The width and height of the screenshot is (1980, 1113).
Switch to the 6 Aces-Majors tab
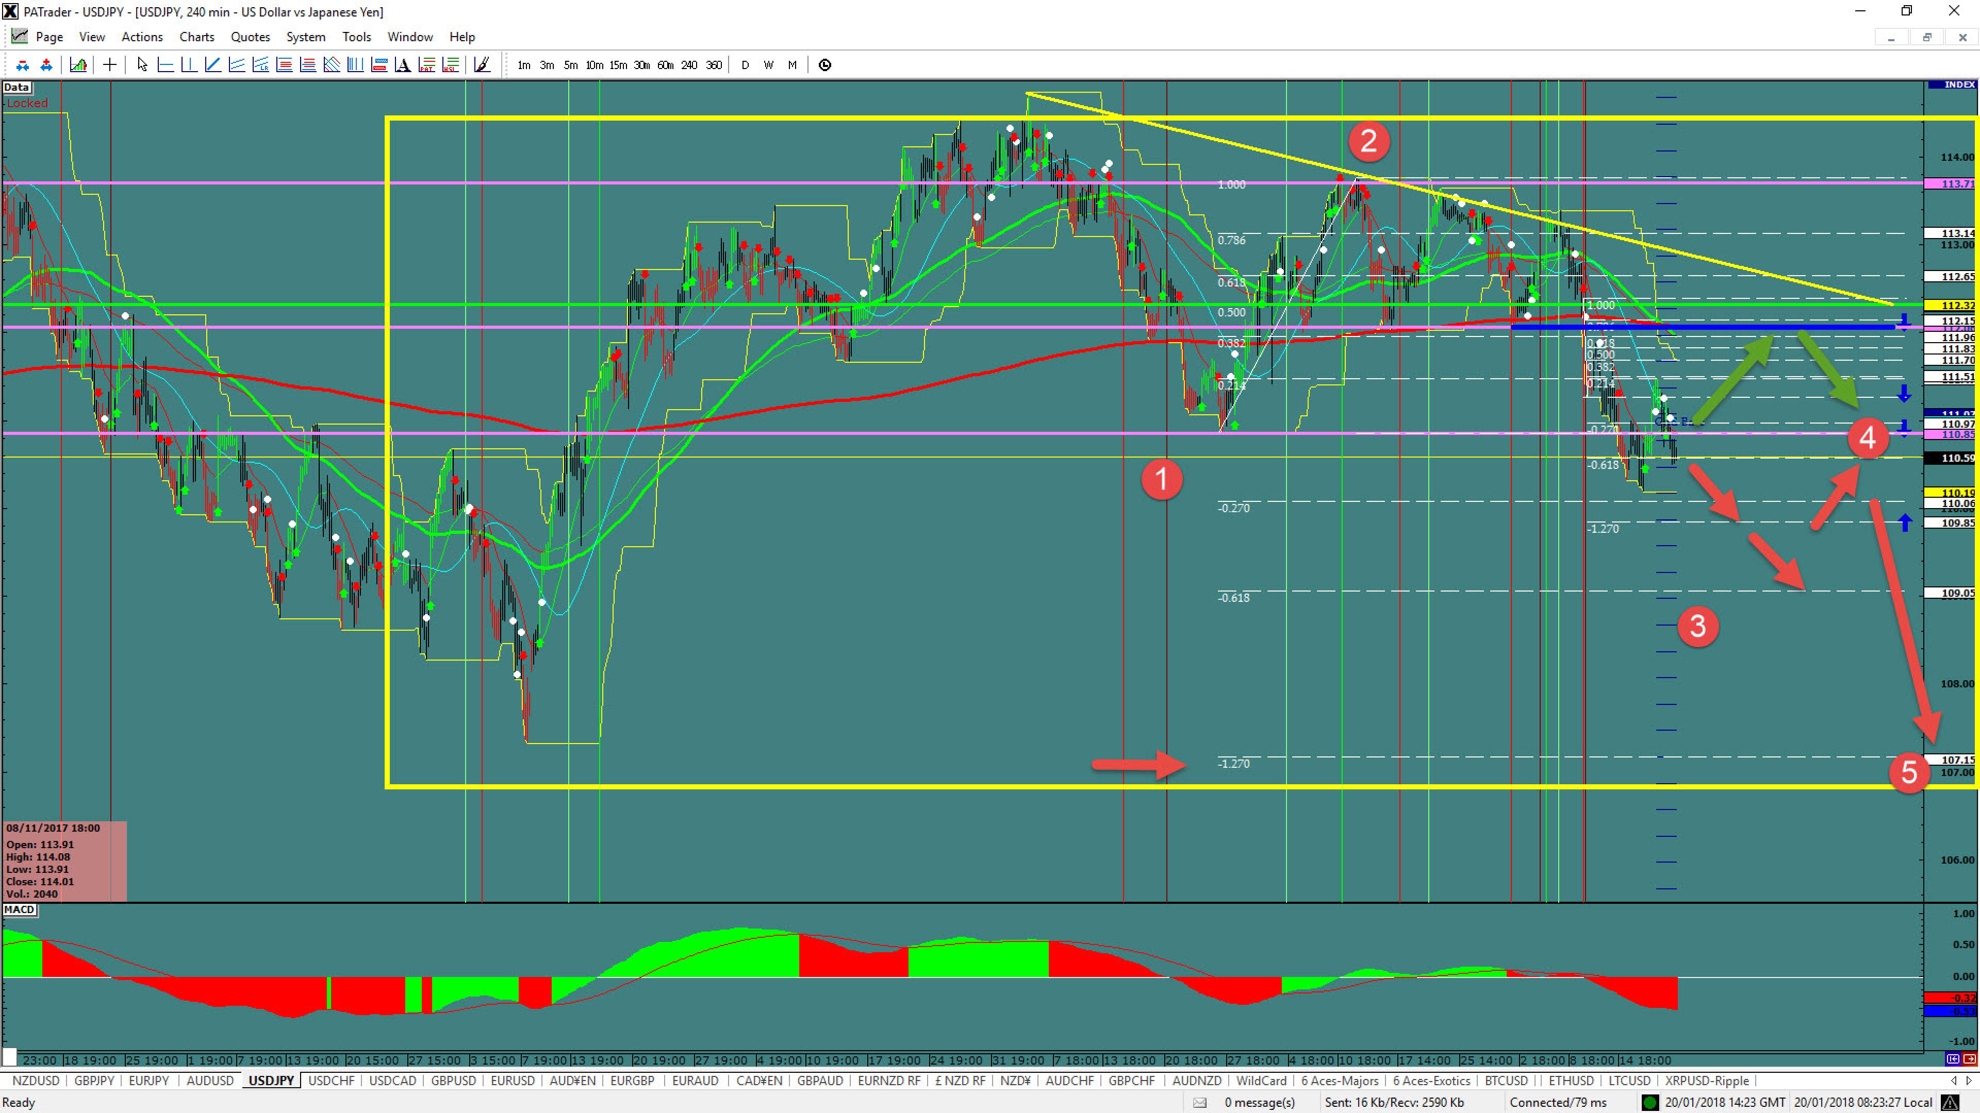(x=1340, y=1081)
